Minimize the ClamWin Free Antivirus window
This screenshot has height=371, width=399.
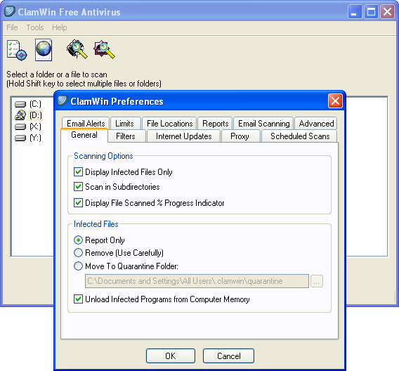[355, 12]
